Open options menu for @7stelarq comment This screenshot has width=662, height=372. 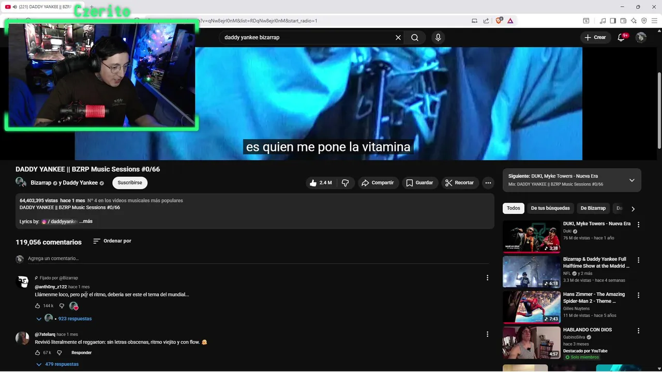click(487, 334)
